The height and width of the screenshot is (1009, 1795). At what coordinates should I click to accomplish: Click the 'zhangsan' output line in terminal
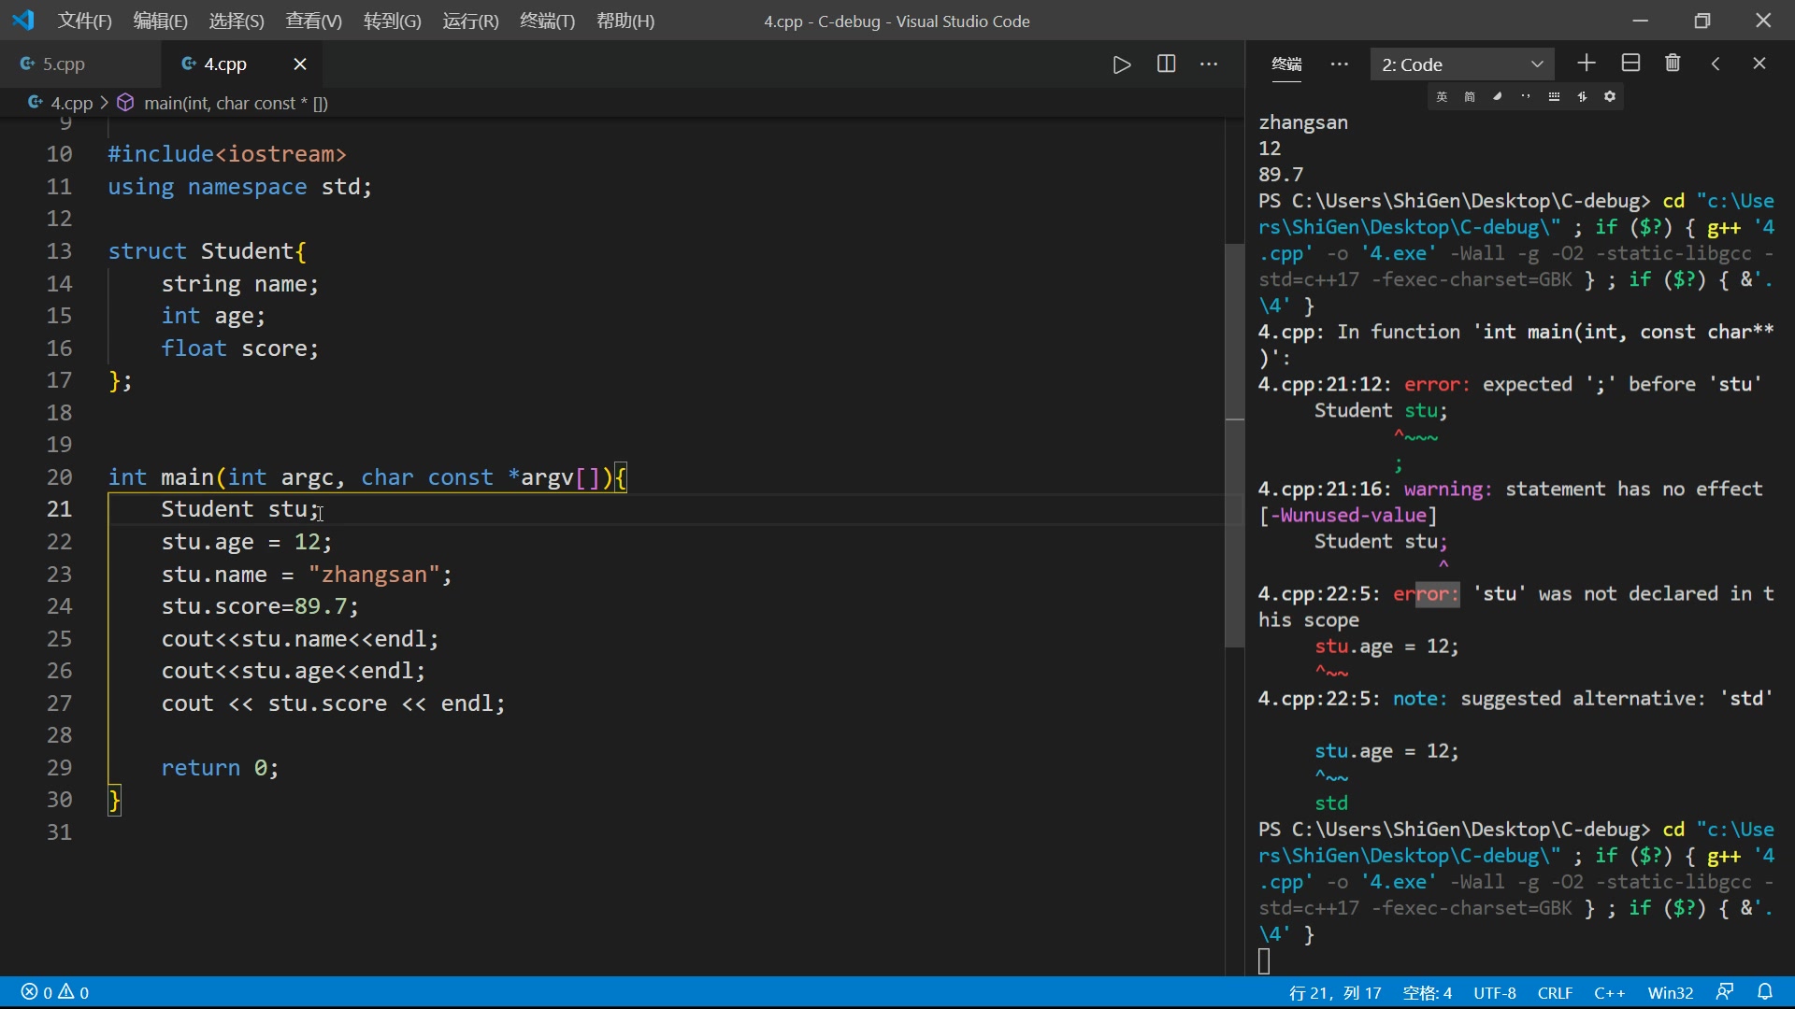point(1303,122)
